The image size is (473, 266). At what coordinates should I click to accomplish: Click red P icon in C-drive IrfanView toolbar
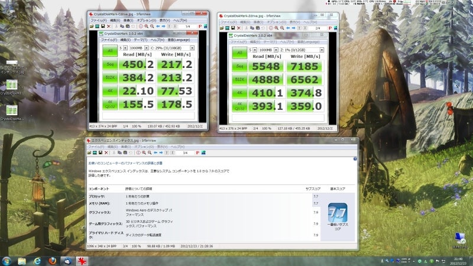coord(200,27)
